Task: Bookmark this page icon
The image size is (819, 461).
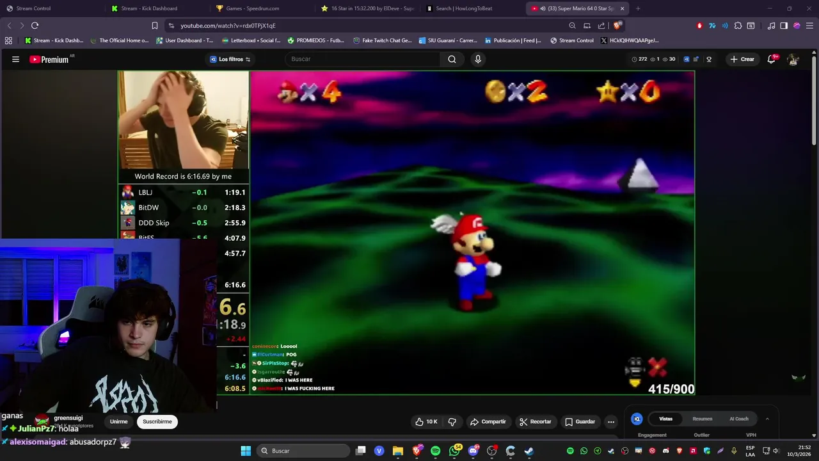Action: 155,26
